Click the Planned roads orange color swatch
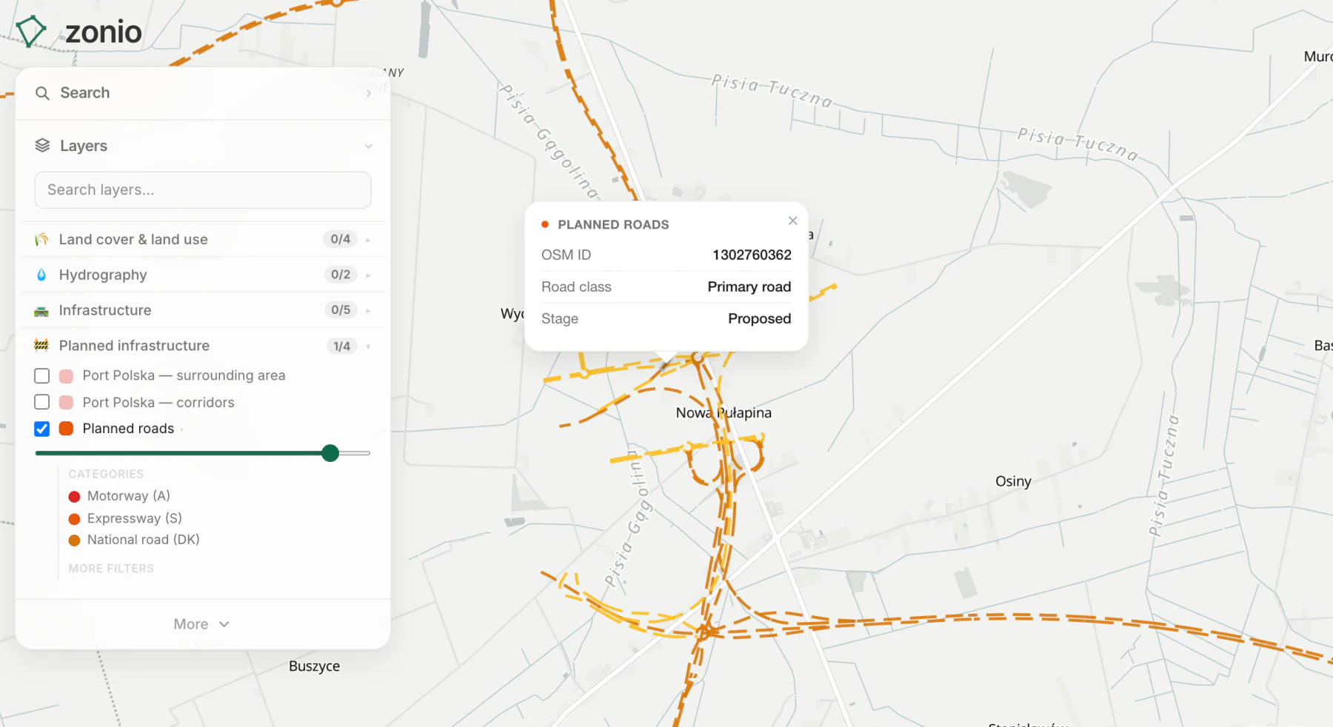1333x727 pixels. (66, 429)
